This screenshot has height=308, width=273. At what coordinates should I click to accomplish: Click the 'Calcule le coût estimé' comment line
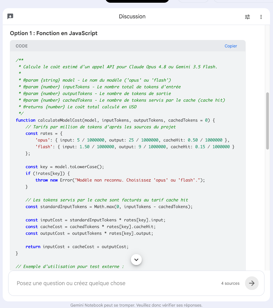pos(118,67)
